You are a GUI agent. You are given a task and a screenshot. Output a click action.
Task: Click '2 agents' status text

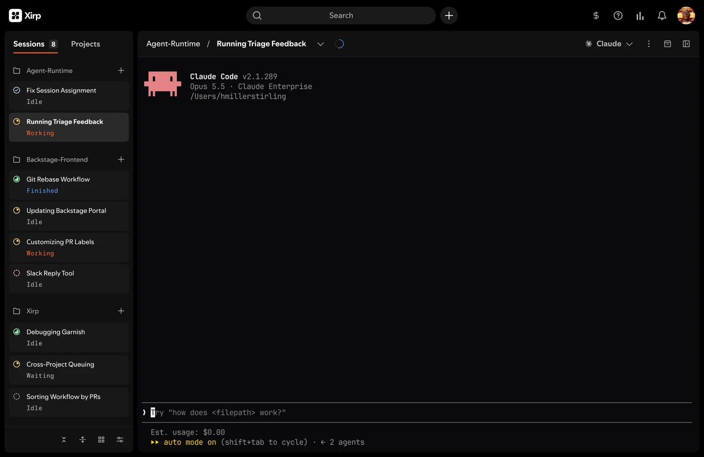347,442
